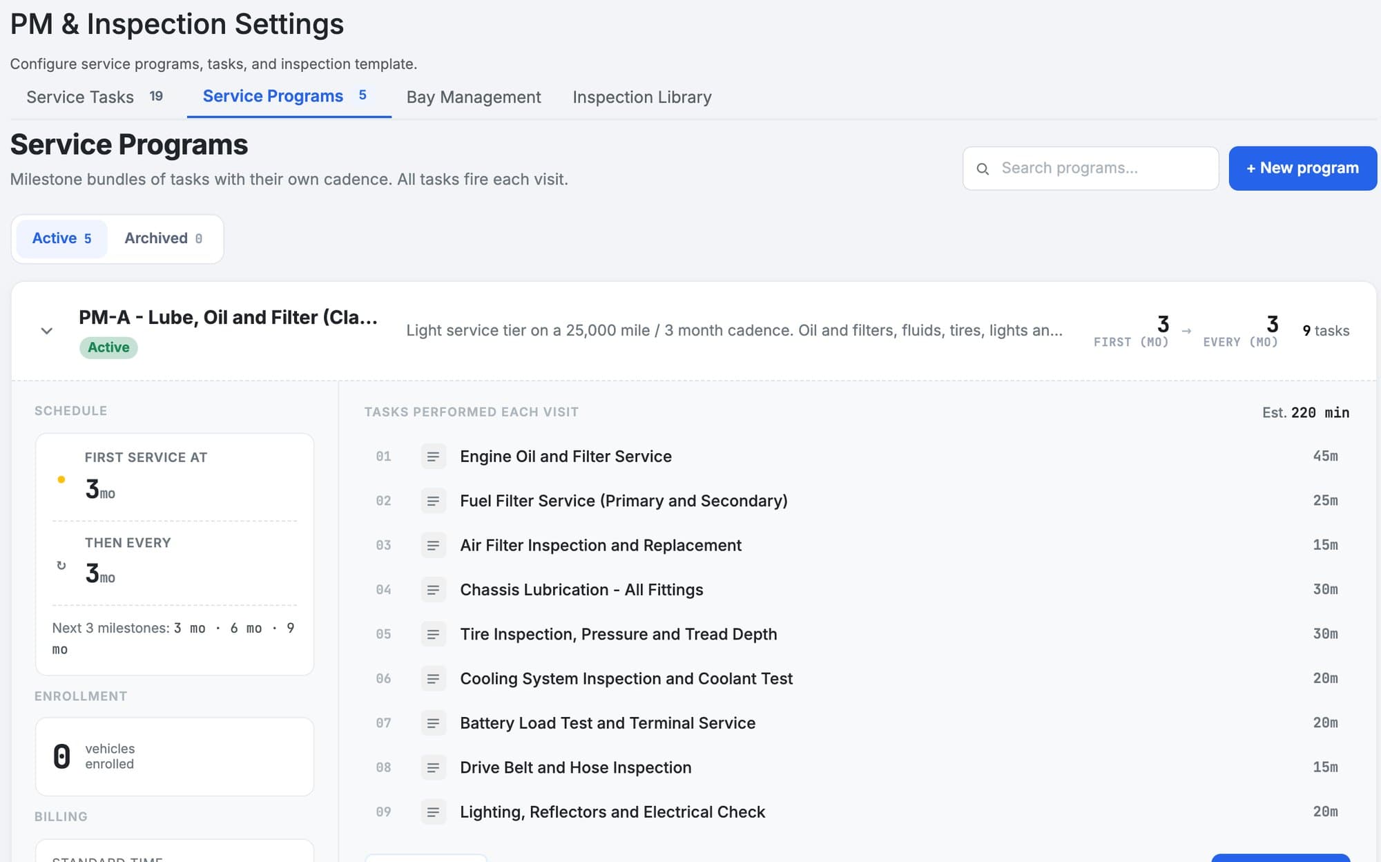Open the Service Tasks tab
The width and height of the screenshot is (1381, 862).
[x=95, y=97]
